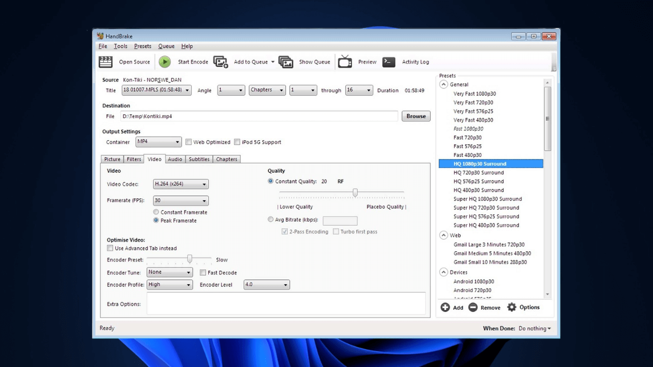This screenshot has width=653, height=367.
Task: Click the Add preset plus icon
Action: coord(445,307)
